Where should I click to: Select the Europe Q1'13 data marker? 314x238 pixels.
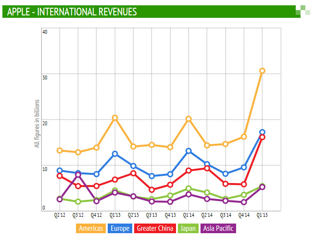point(115,154)
